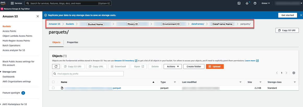Click the AWS logo home icon

pos(3,3)
